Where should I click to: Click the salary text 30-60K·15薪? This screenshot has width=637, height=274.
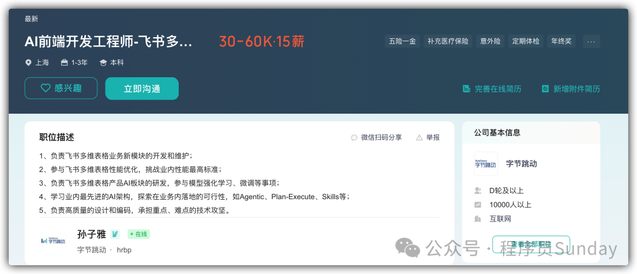coord(262,41)
